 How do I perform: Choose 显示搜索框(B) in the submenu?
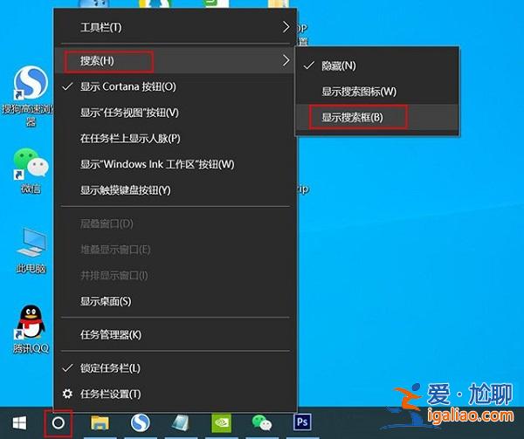[x=377, y=117]
